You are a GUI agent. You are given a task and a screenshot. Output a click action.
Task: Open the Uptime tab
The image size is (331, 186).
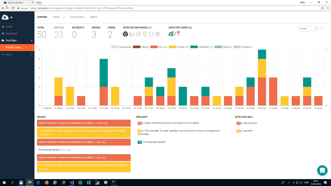tap(93, 17)
